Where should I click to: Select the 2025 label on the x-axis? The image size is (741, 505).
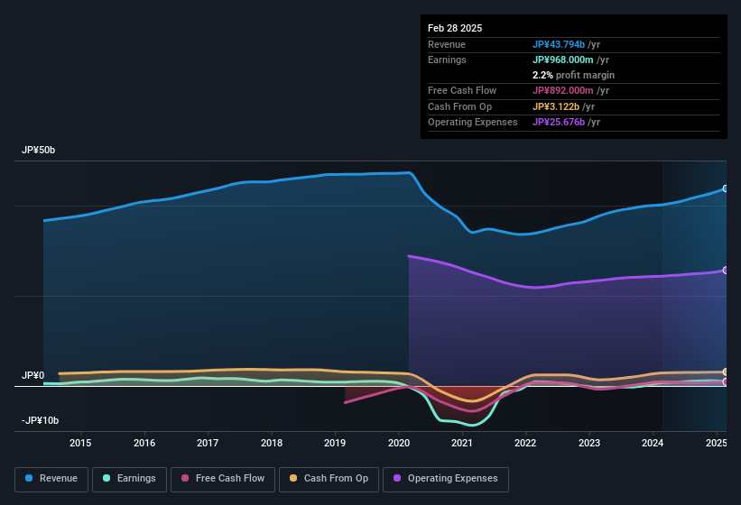(x=717, y=443)
